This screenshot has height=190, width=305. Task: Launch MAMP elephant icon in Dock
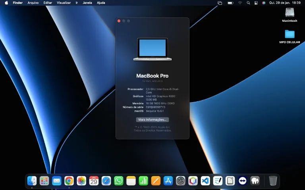[x=255, y=181]
